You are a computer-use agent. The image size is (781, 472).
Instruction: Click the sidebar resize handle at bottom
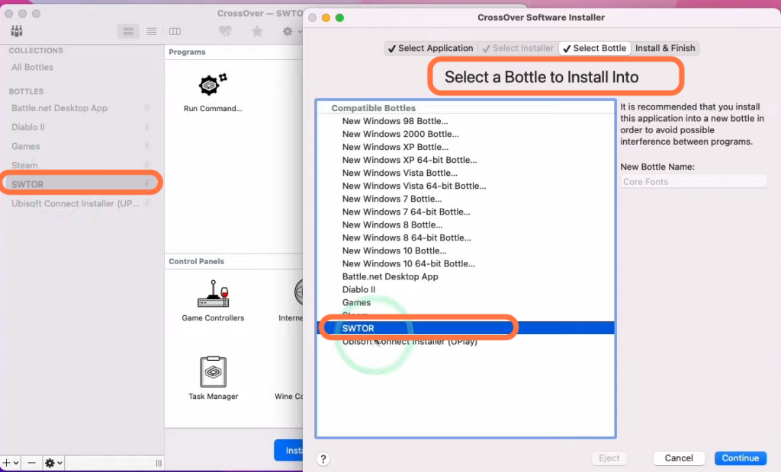pyautogui.click(x=159, y=463)
